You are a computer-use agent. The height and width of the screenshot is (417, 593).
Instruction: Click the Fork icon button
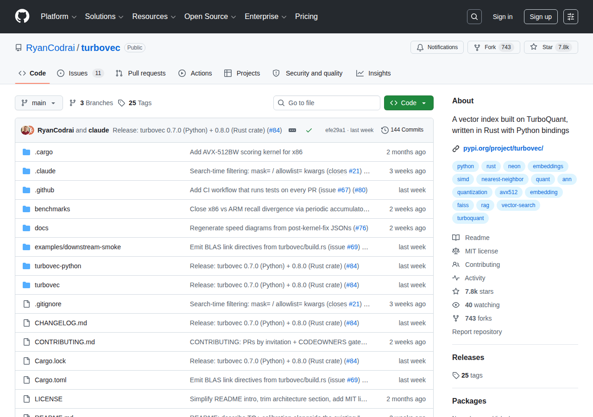(494, 47)
